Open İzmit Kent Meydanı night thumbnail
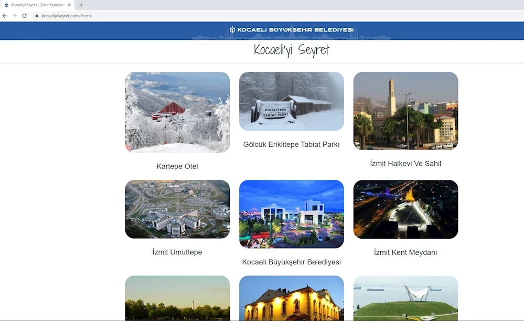The image size is (524, 321). [405, 209]
